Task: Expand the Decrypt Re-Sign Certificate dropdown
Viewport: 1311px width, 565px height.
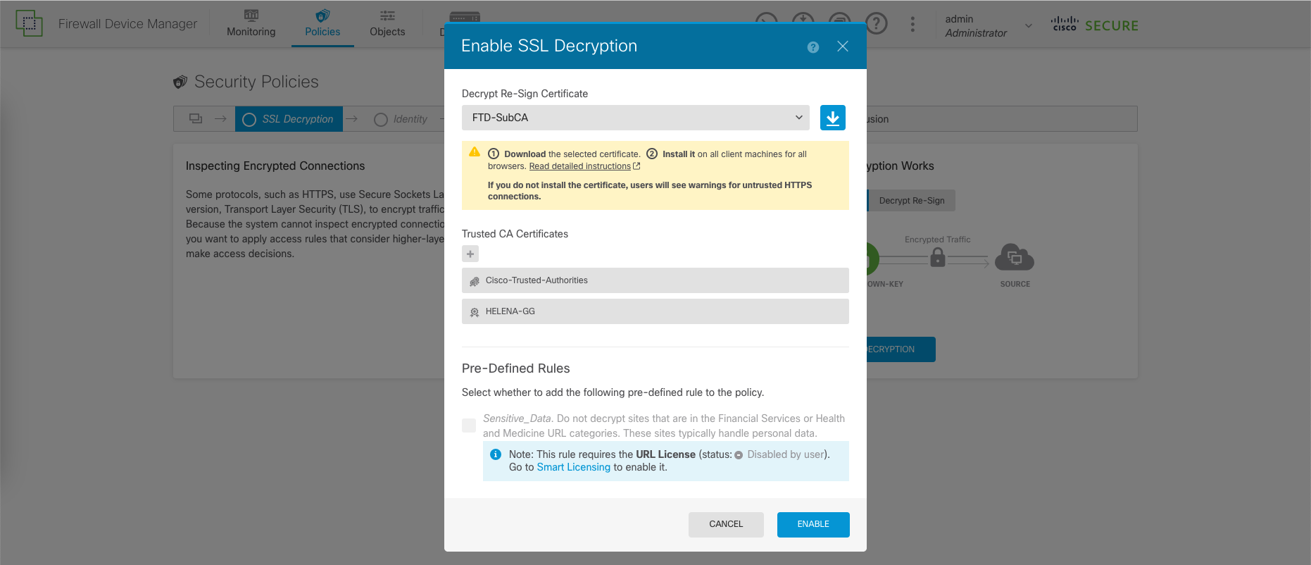Action: [x=635, y=118]
